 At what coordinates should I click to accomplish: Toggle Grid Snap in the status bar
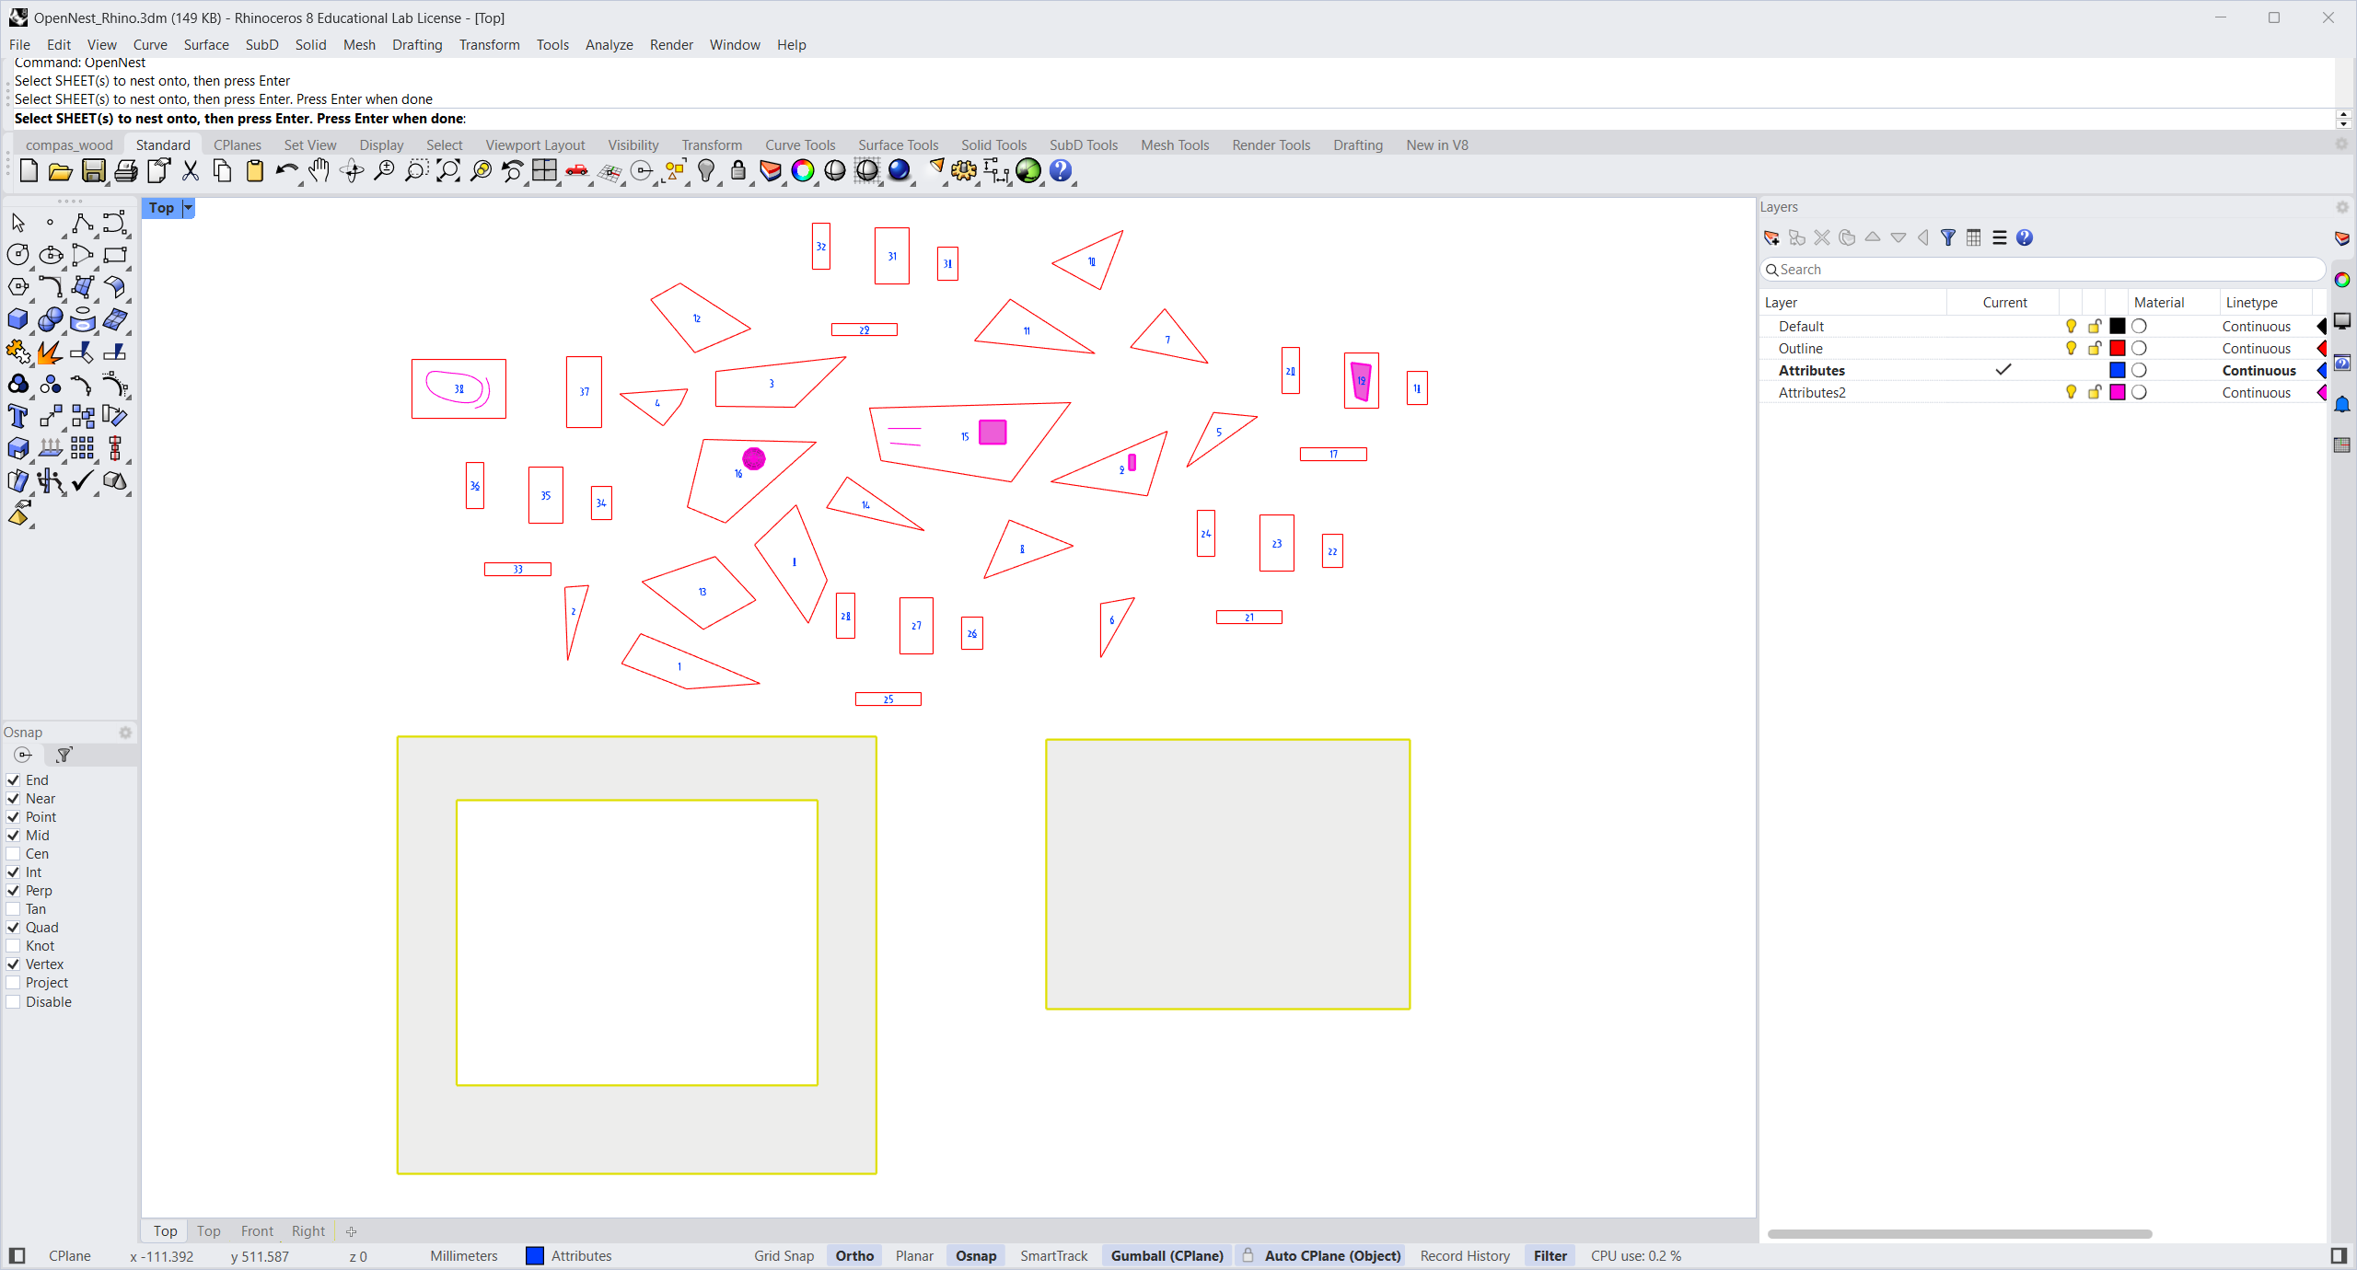click(x=784, y=1256)
